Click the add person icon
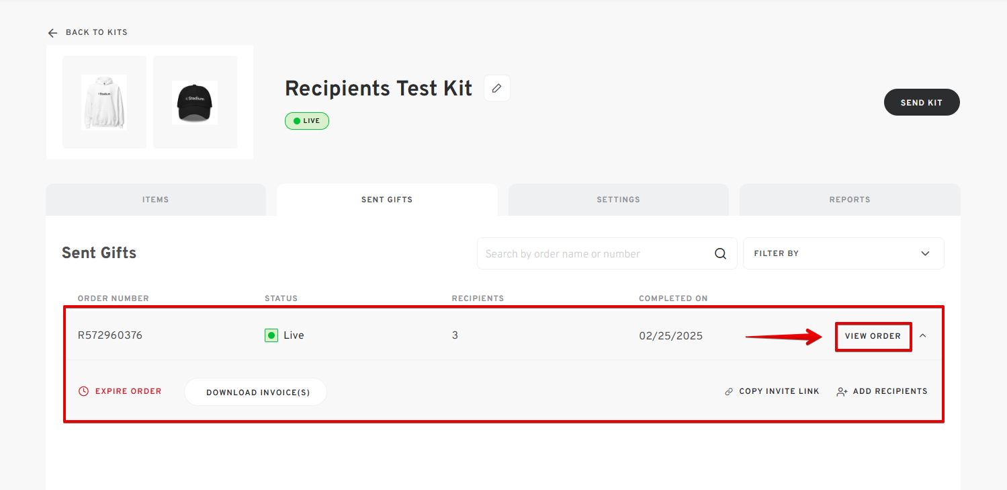Screen dimensions: 1007x490 pyautogui.click(x=842, y=391)
